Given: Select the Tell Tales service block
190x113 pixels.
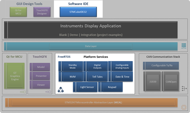Looking at the screenshot, I should 96,77.
